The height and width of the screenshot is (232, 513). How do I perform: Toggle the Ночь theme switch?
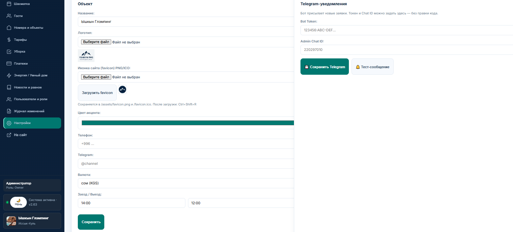[18, 202]
